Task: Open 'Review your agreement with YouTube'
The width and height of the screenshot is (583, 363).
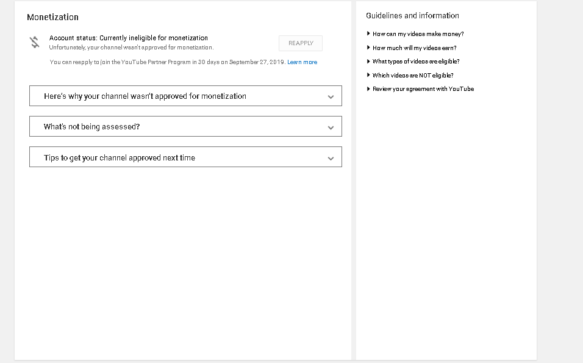Action: click(x=423, y=89)
